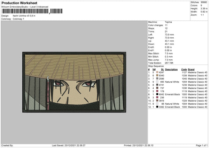Click the 'Code' column header
The width and height of the screenshot is (209, 148).
tap(184, 69)
